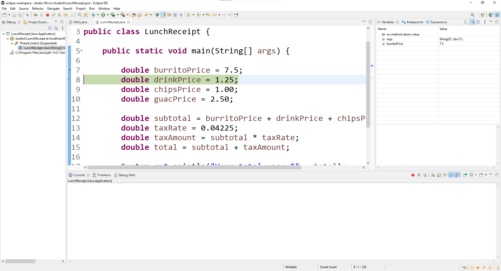Collapse the Thread [main] (Suspended) node
Viewport: 501px width, 271px height.
click(x=12, y=43)
